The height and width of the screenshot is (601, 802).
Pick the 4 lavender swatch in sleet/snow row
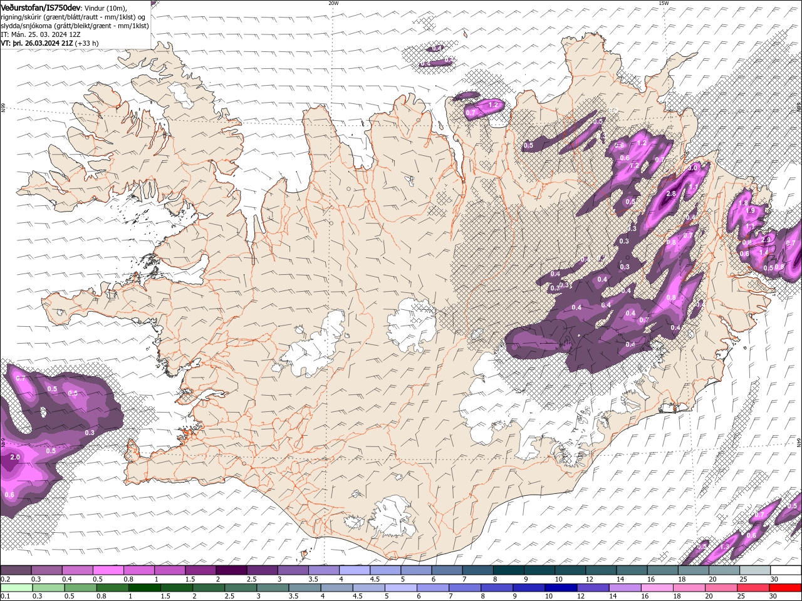click(x=355, y=570)
